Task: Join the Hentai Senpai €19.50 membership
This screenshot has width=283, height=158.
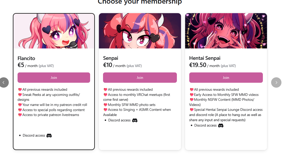Action: point(226,78)
